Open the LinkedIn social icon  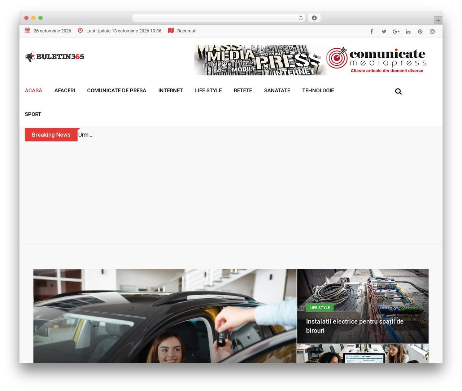408,31
